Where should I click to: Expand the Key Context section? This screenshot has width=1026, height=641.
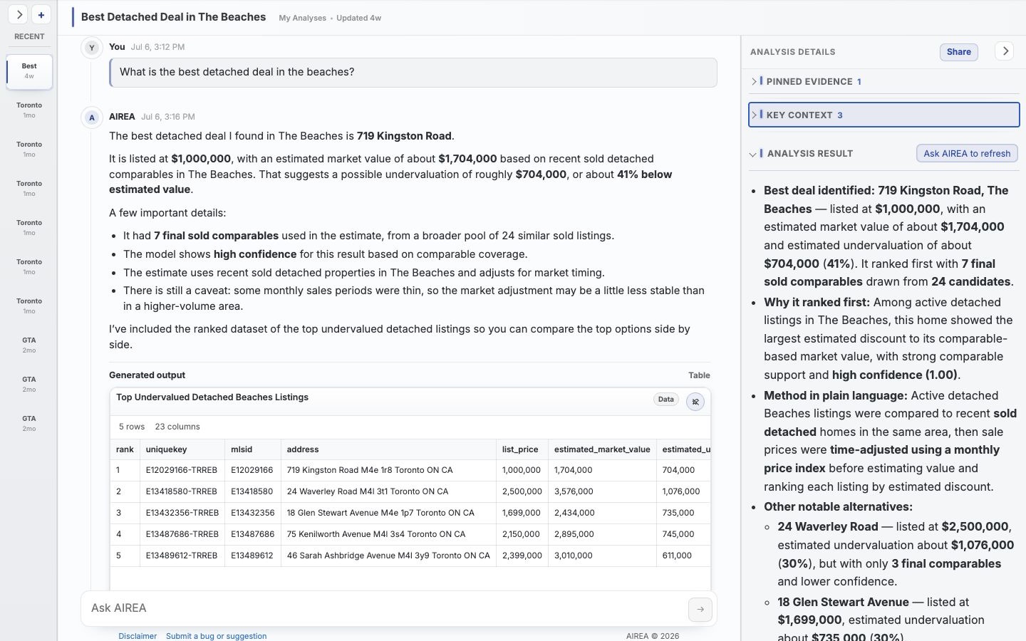[x=884, y=115]
